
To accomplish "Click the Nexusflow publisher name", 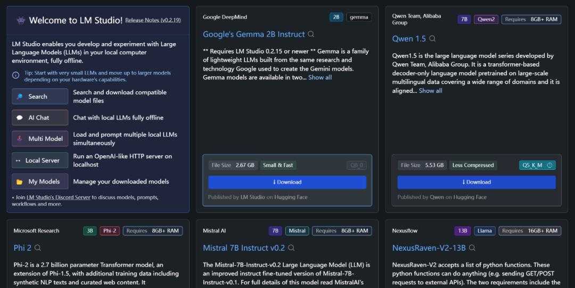I will [405, 231].
